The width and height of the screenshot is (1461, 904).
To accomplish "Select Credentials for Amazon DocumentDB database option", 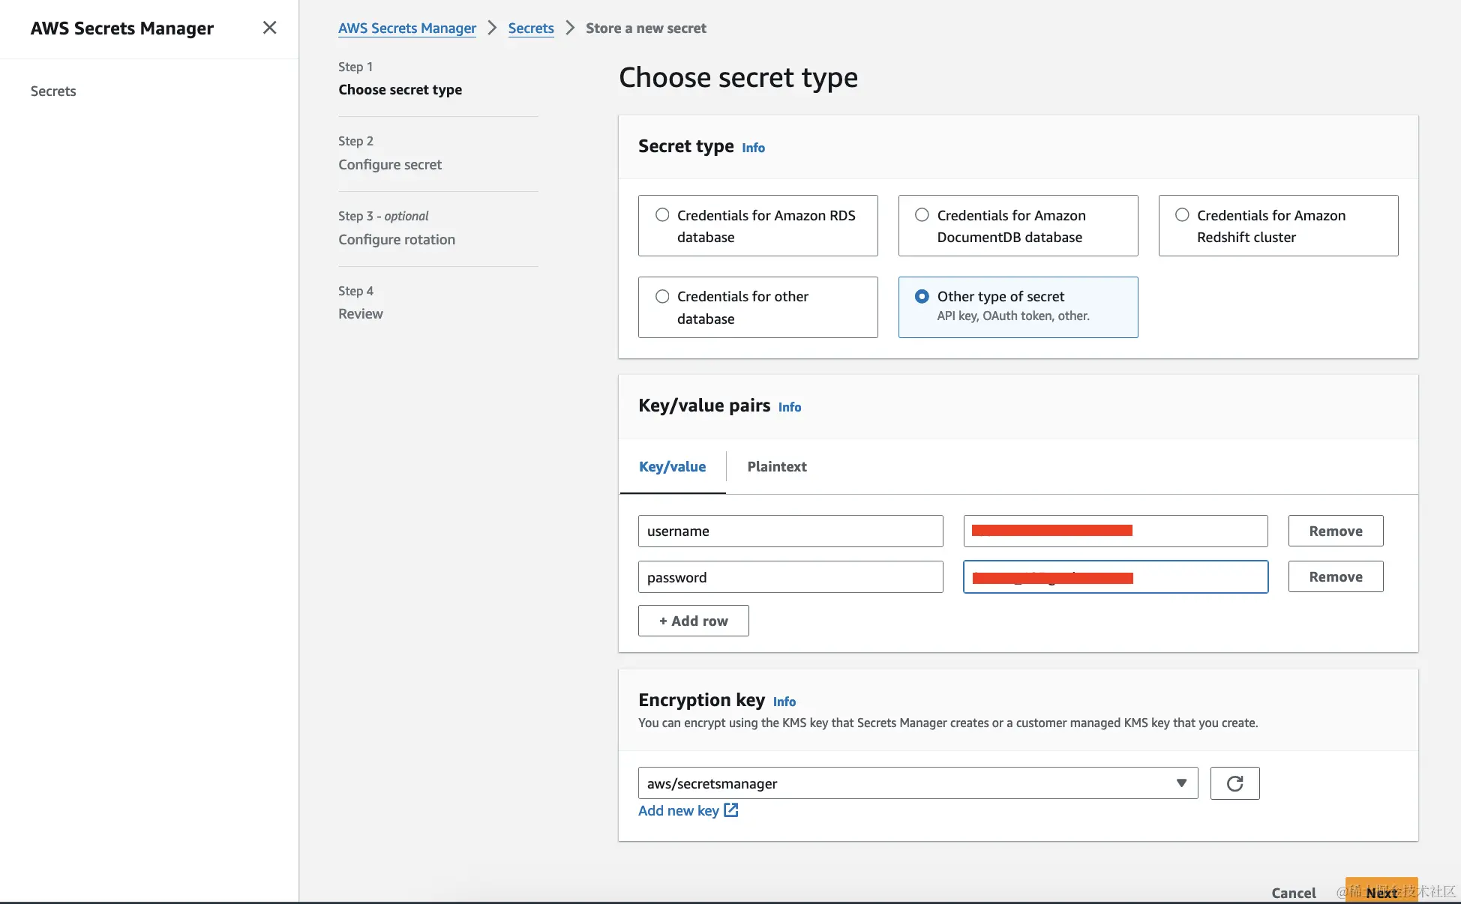I will click(x=922, y=215).
